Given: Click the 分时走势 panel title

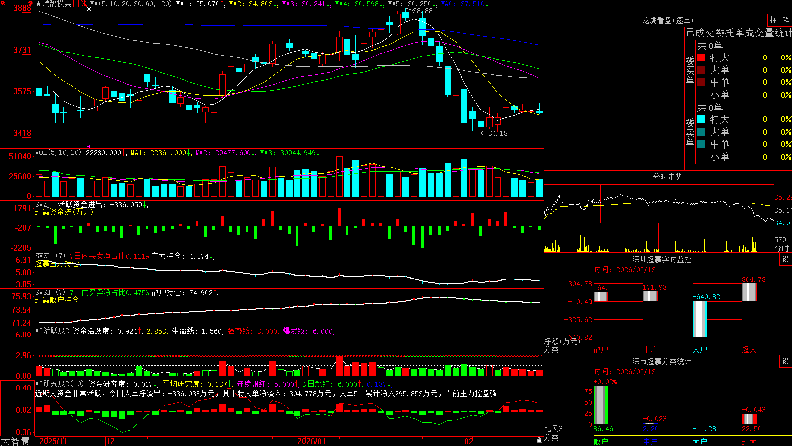Looking at the screenshot, I should pyautogui.click(x=668, y=177).
